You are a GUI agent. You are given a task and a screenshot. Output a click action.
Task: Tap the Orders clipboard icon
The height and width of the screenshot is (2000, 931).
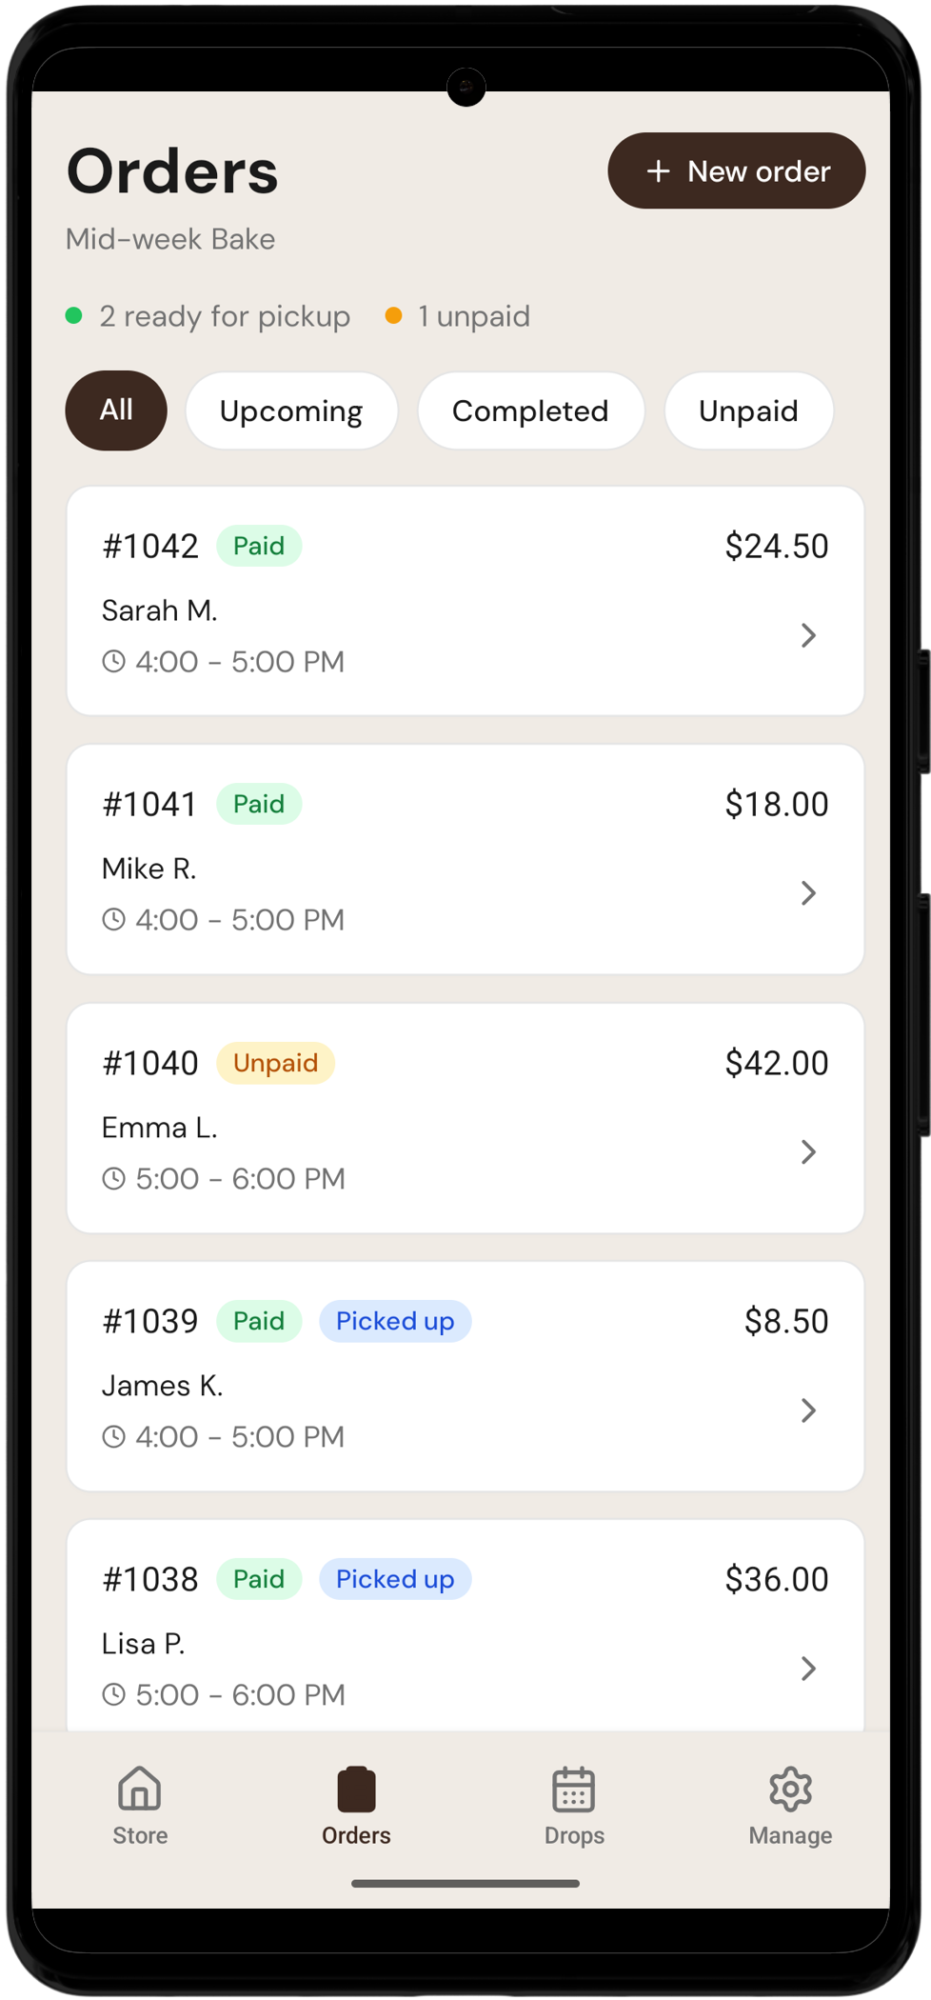(x=356, y=1789)
